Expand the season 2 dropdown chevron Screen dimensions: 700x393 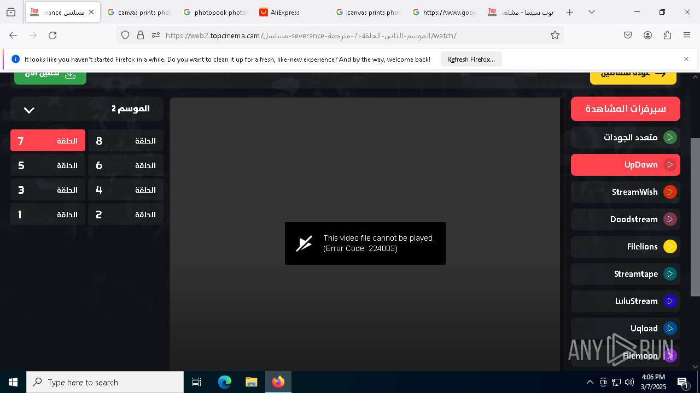tap(29, 110)
